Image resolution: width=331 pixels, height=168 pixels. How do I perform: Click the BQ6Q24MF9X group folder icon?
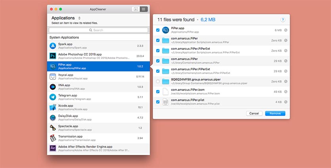[166, 81]
